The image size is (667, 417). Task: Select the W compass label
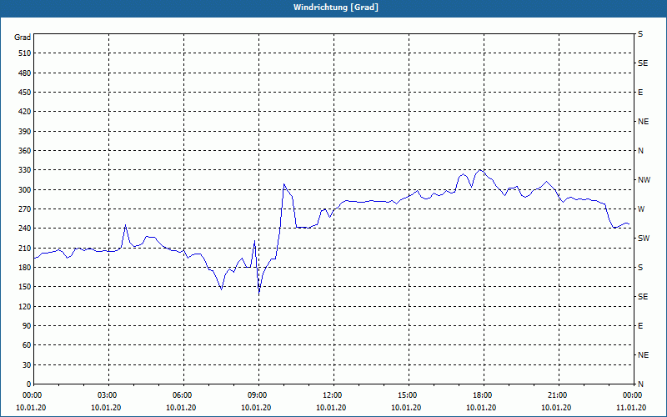(641, 209)
